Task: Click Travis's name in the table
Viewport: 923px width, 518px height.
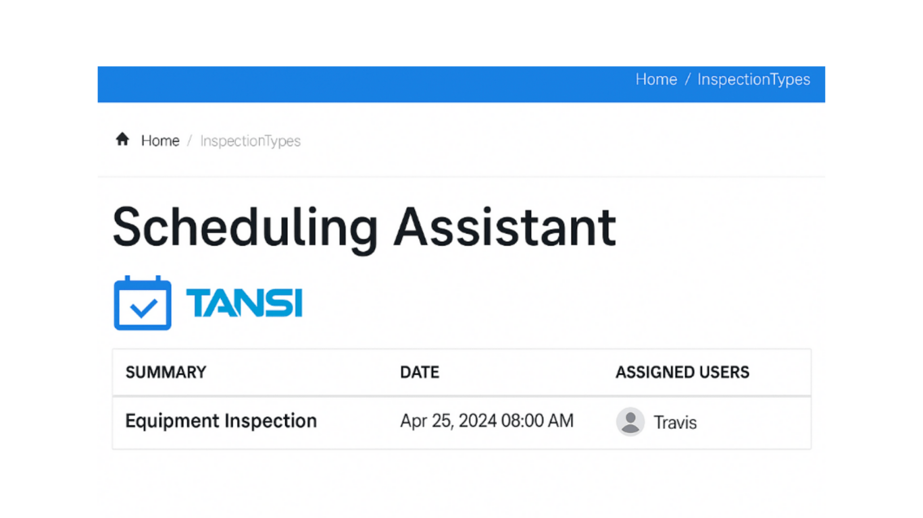Action: [x=674, y=423]
